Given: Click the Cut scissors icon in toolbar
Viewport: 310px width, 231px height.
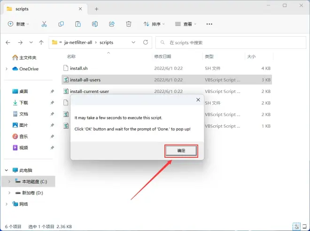Looking at the screenshot, I should [44, 24].
